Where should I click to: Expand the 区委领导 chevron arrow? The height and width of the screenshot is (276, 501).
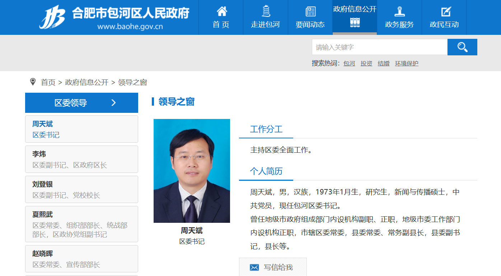tap(113, 103)
